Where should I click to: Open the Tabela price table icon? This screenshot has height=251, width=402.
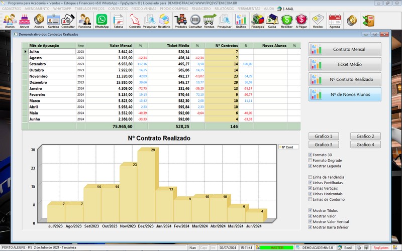pos(118,21)
